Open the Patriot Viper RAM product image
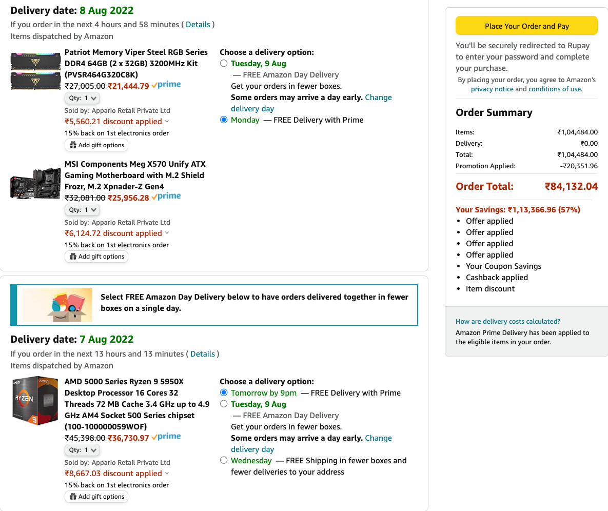The height and width of the screenshot is (511, 608). [x=35, y=71]
